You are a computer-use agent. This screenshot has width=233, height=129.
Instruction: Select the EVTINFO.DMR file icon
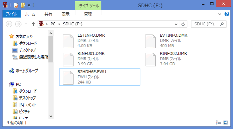(x=151, y=41)
